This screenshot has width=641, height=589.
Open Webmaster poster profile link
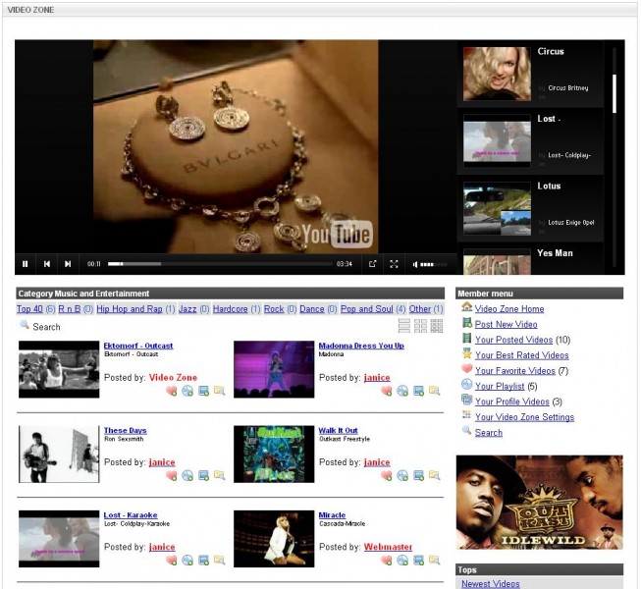[x=388, y=547]
